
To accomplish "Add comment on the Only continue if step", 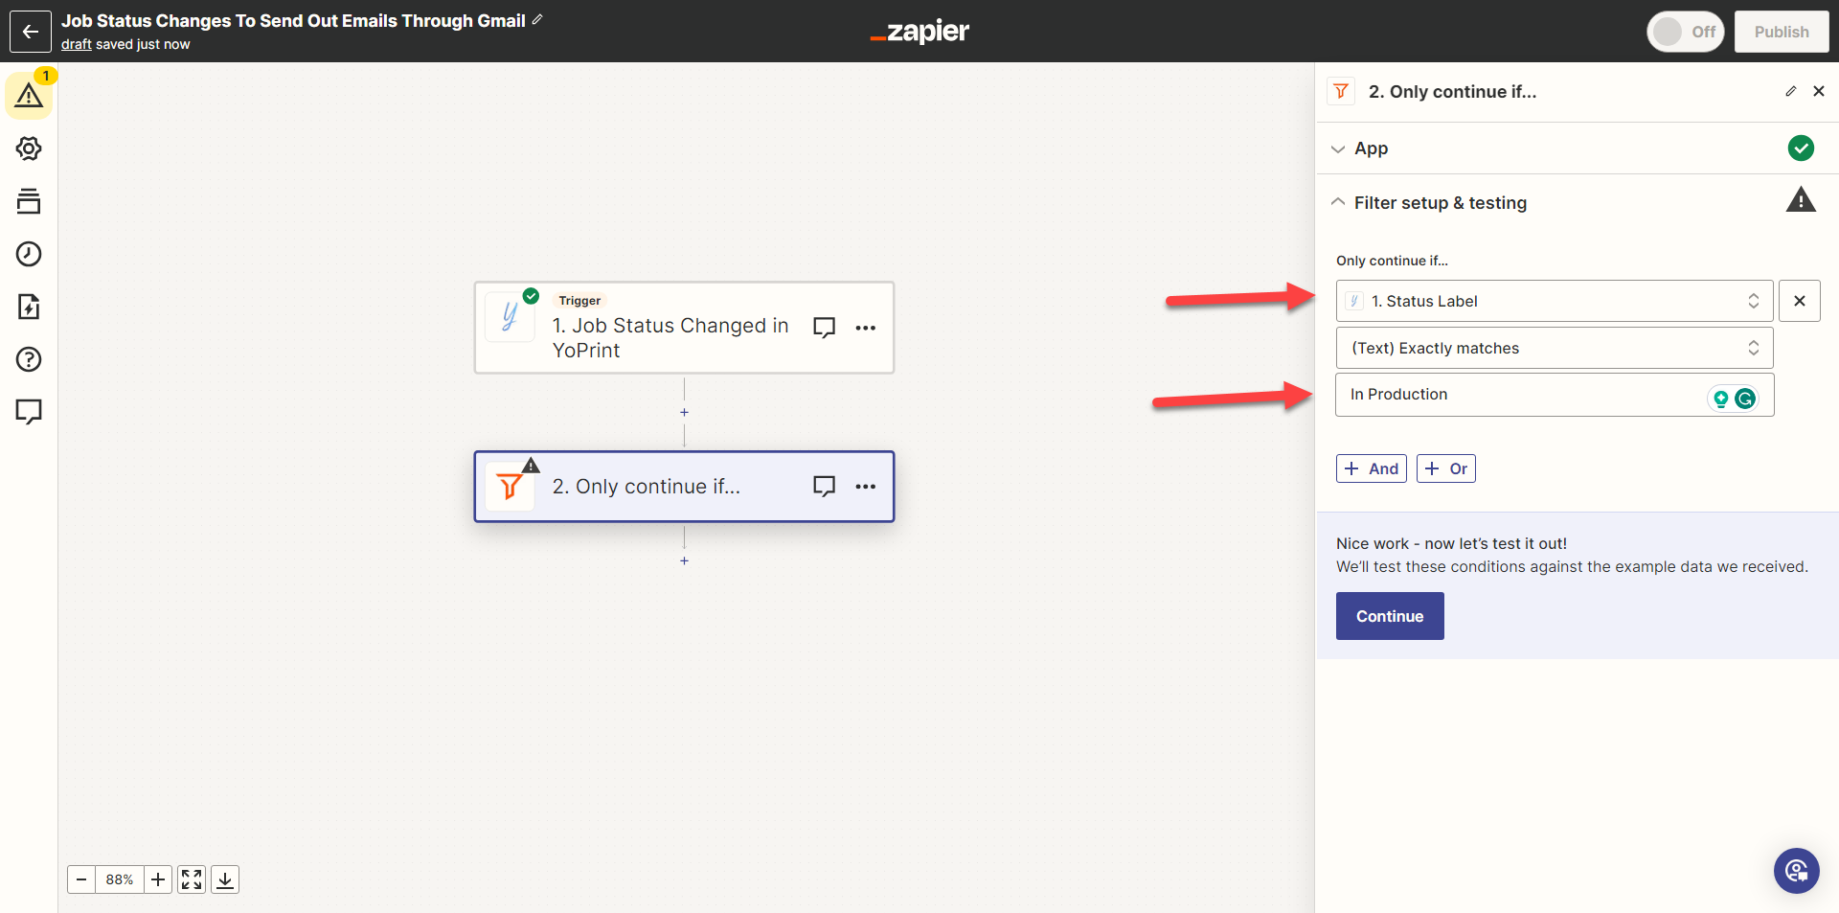I will pyautogui.click(x=824, y=487).
